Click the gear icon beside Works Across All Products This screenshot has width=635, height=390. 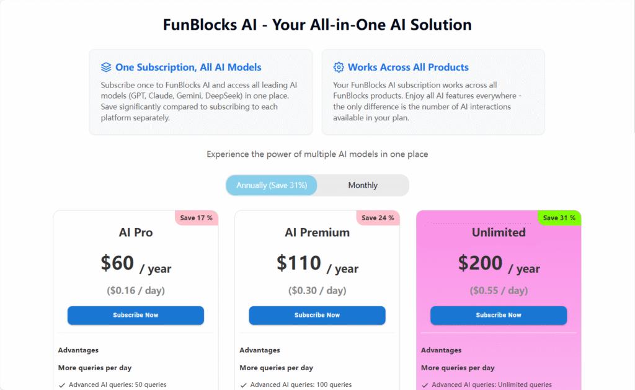pos(339,67)
